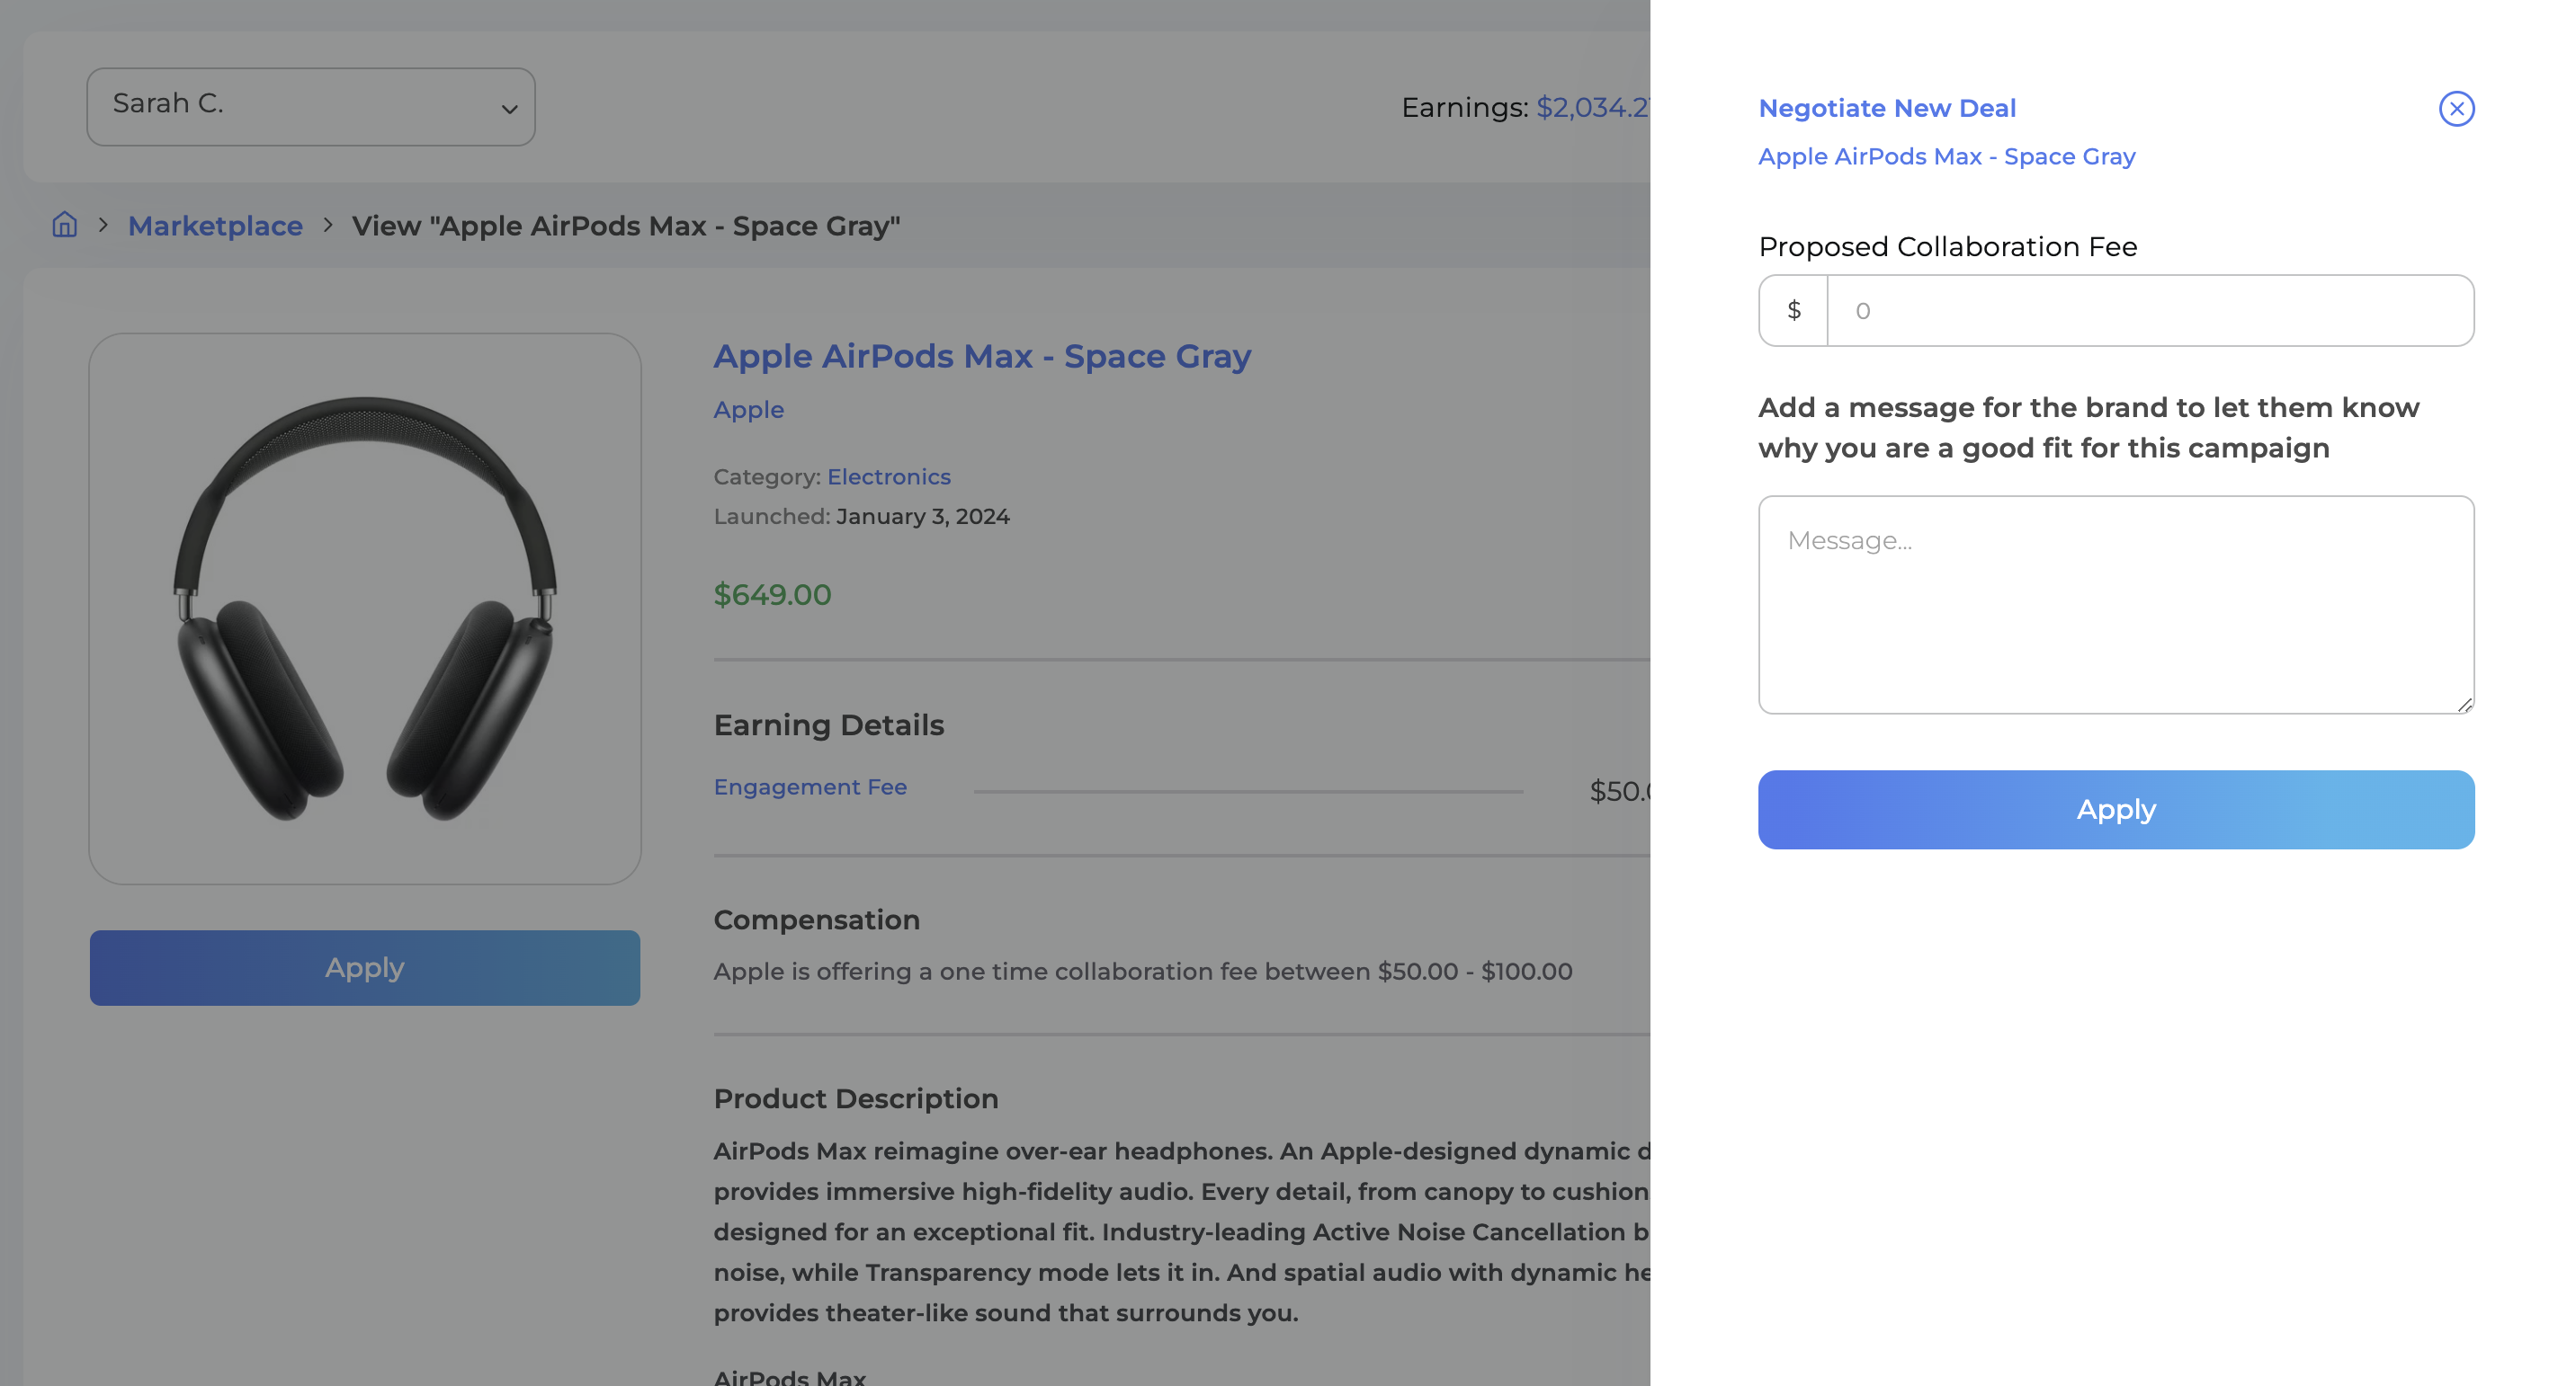Click the Sarah C. account avatar area
This screenshot has height=1386, width=2576.
pyautogui.click(x=310, y=106)
